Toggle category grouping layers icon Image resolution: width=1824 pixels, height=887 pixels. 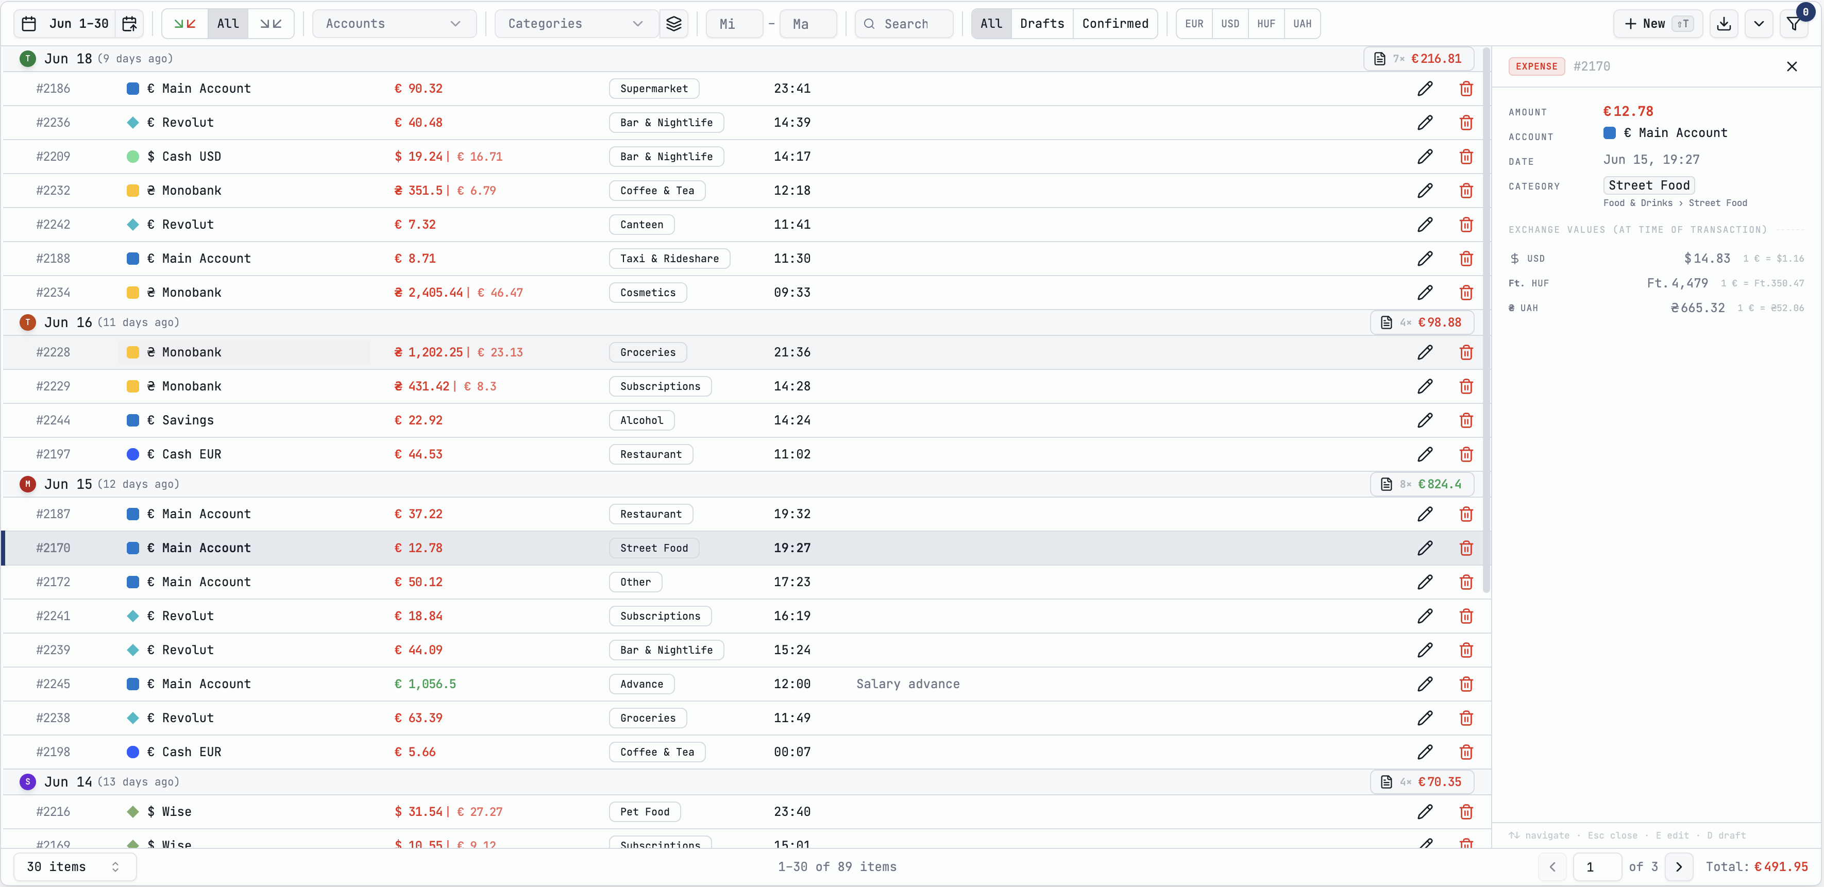[674, 24]
